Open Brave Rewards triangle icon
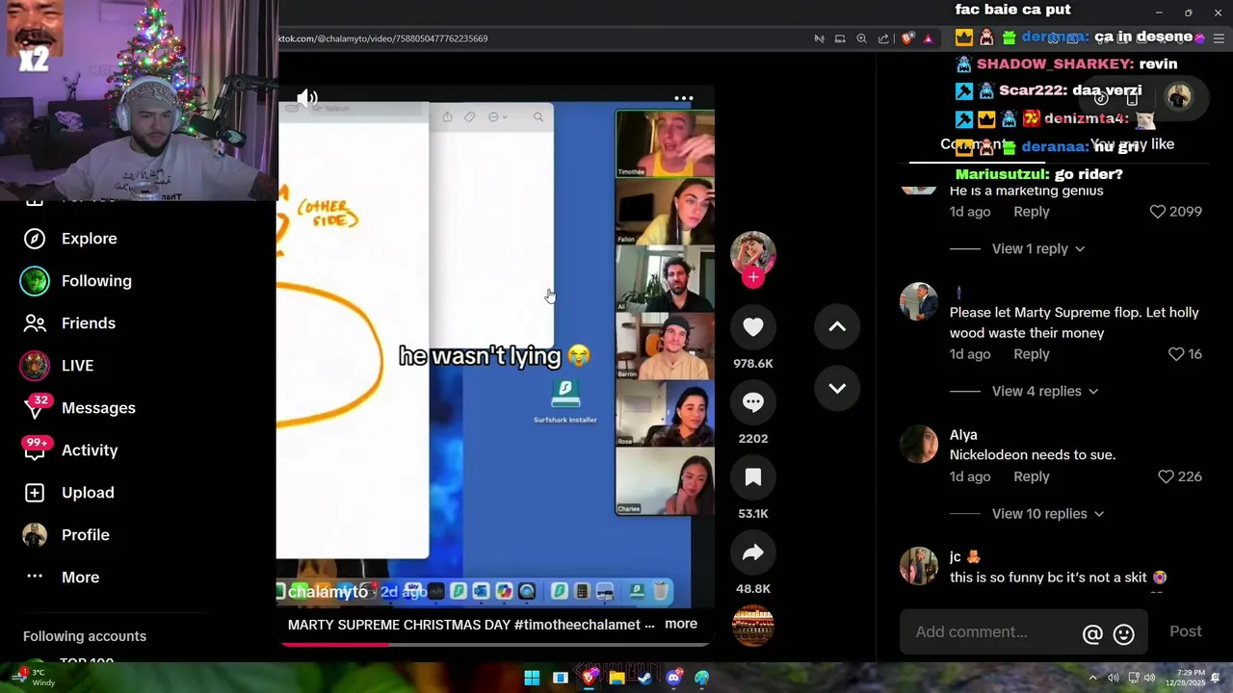 coord(928,38)
